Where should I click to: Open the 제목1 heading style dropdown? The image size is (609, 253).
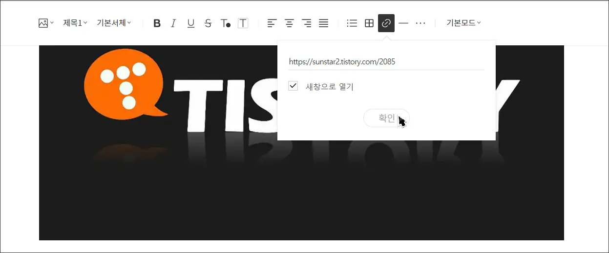[75, 23]
